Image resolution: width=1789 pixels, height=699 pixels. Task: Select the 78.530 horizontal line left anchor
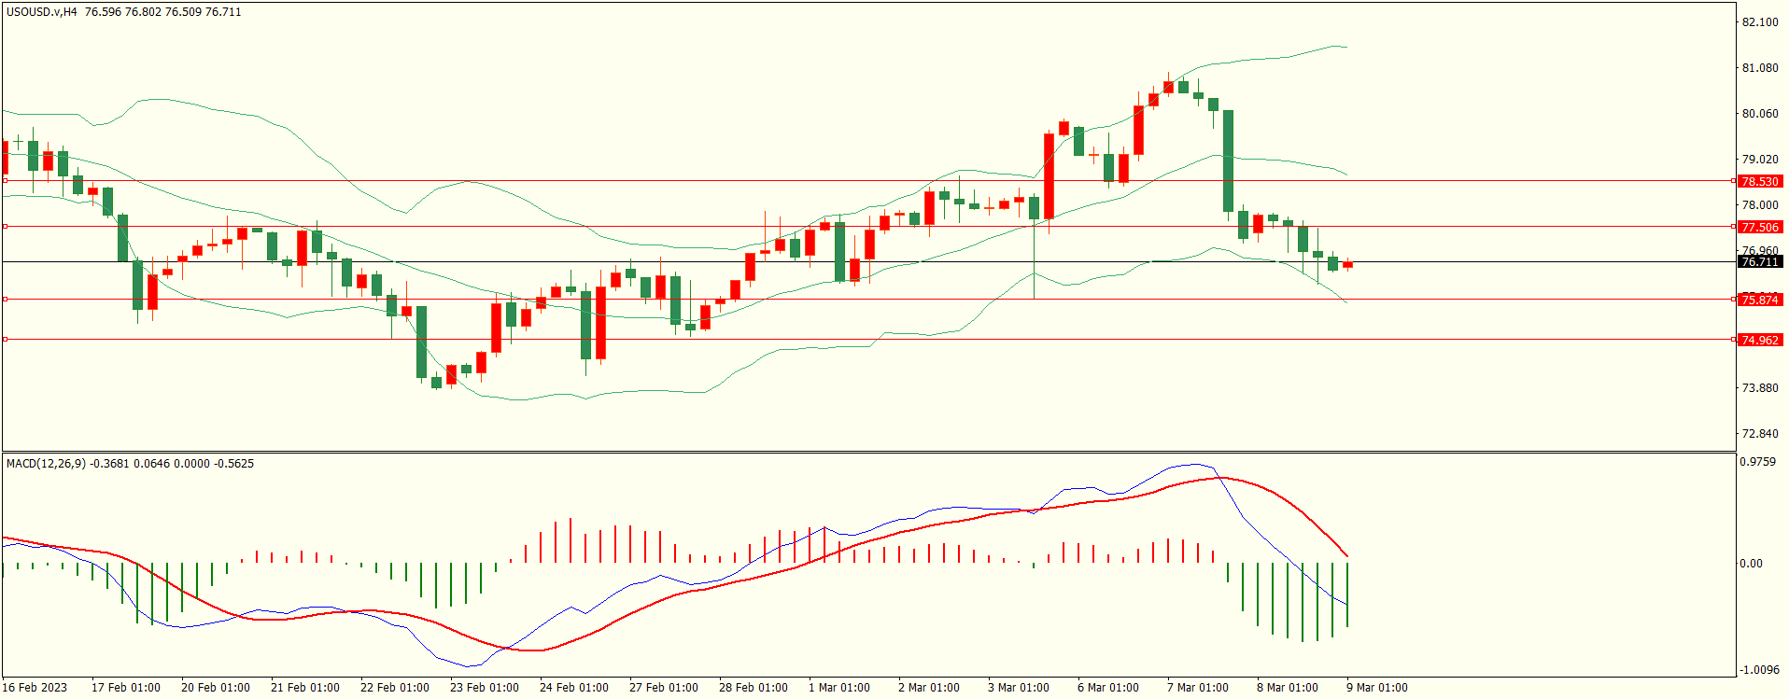[x=6, y=181]
